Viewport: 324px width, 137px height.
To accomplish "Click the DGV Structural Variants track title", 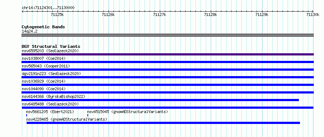I will coord(51,46).
